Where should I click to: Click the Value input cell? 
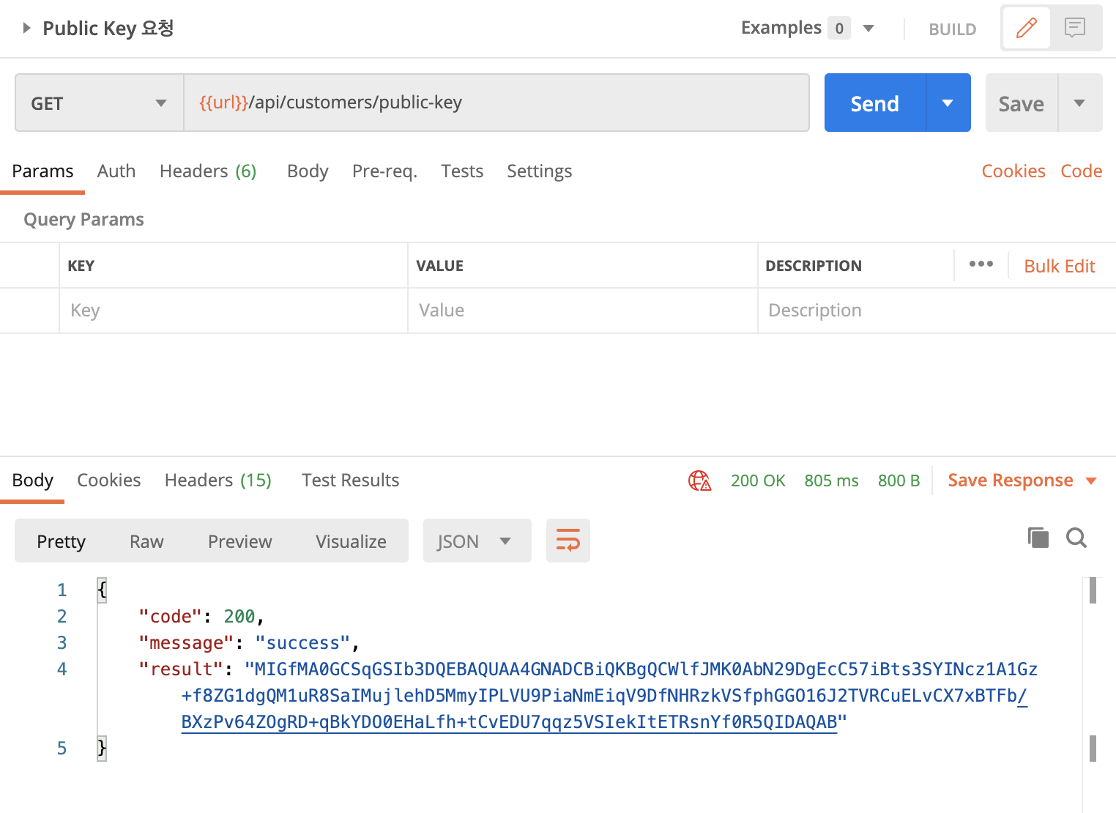583,311
